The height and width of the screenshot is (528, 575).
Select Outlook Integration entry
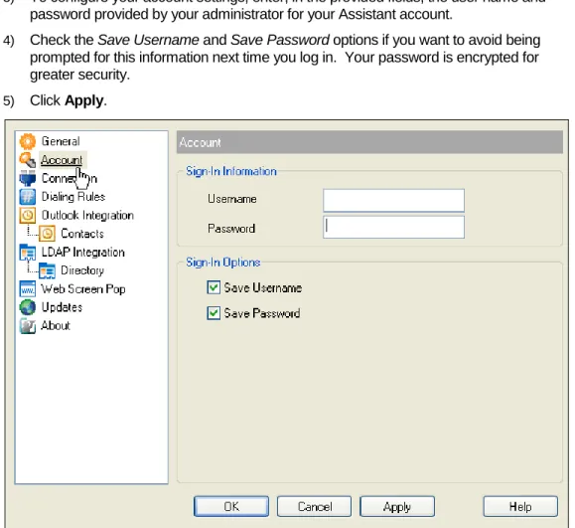87,215
